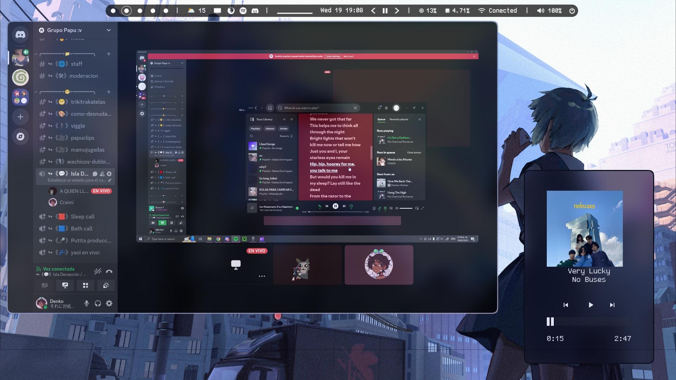
Task: Open user settings gear beside Denko
Action: (x=109, y=303)
